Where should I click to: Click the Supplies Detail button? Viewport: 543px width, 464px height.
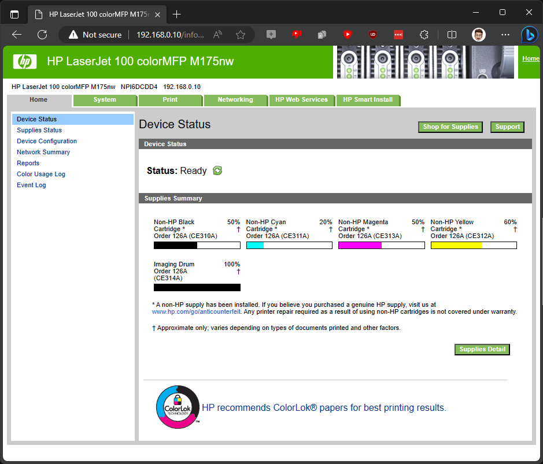482,350
